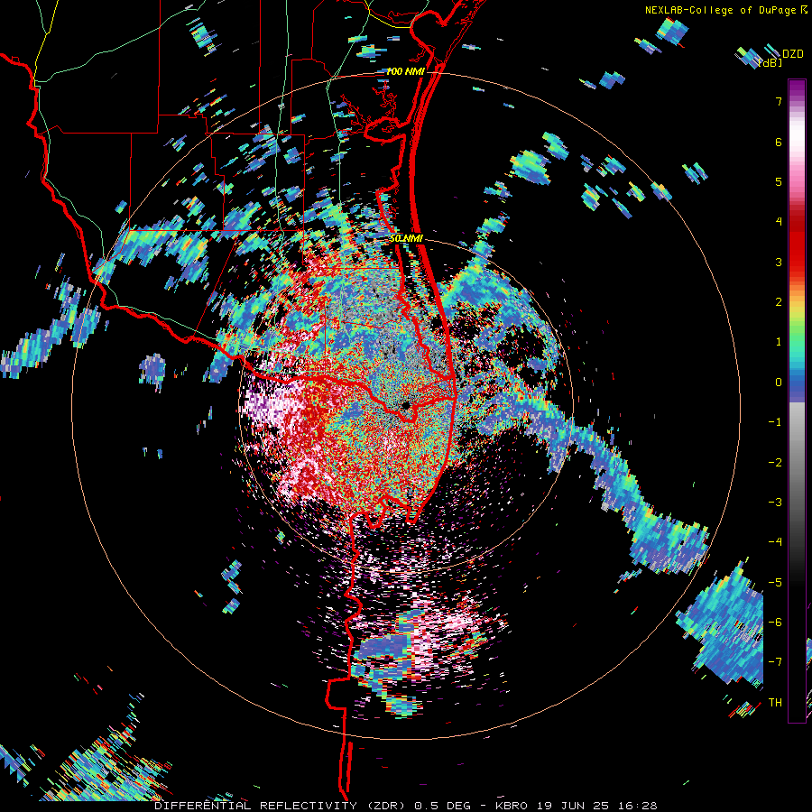Click the 19 JUN 25 date text

[576, 806]
